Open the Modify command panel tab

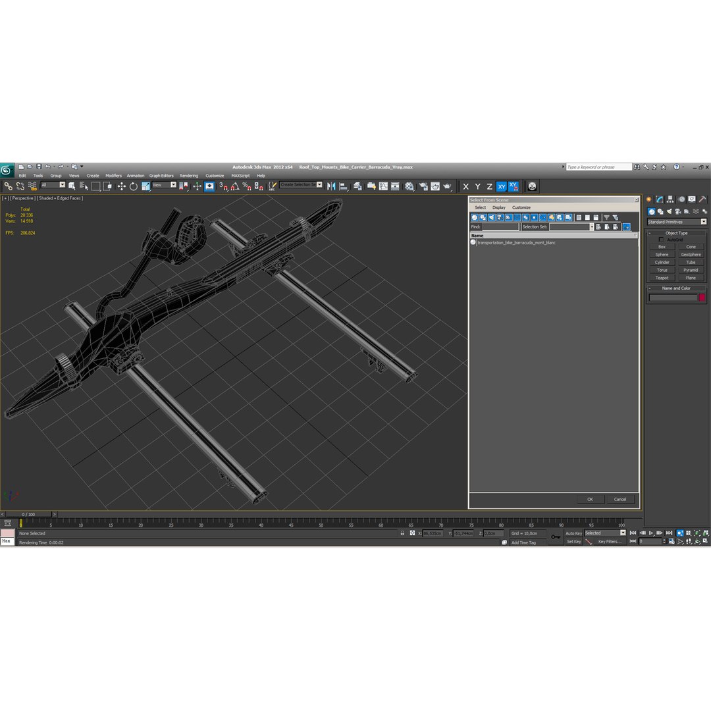pos(659,199)
